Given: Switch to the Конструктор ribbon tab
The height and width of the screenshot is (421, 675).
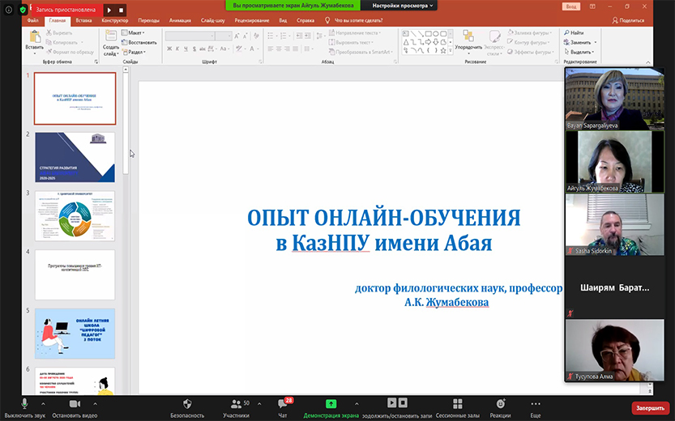Looking at the screenshot, I should pos(115,20).
